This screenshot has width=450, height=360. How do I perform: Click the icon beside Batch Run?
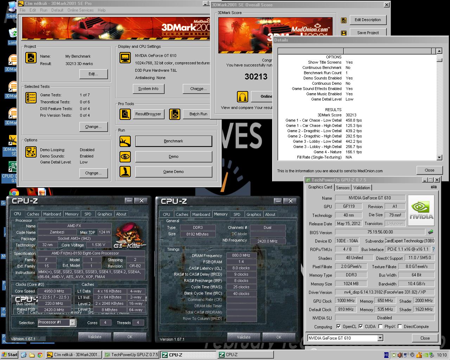[175, 114]
